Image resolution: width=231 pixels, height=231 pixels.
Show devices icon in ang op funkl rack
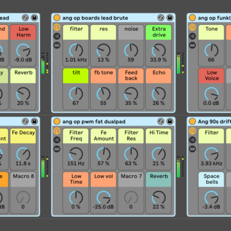[x=192, y=45]
